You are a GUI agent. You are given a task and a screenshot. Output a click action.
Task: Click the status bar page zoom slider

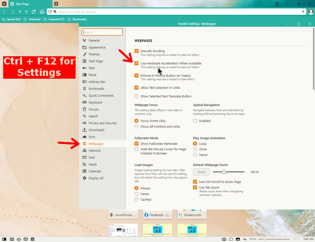[x=274, y=239]
